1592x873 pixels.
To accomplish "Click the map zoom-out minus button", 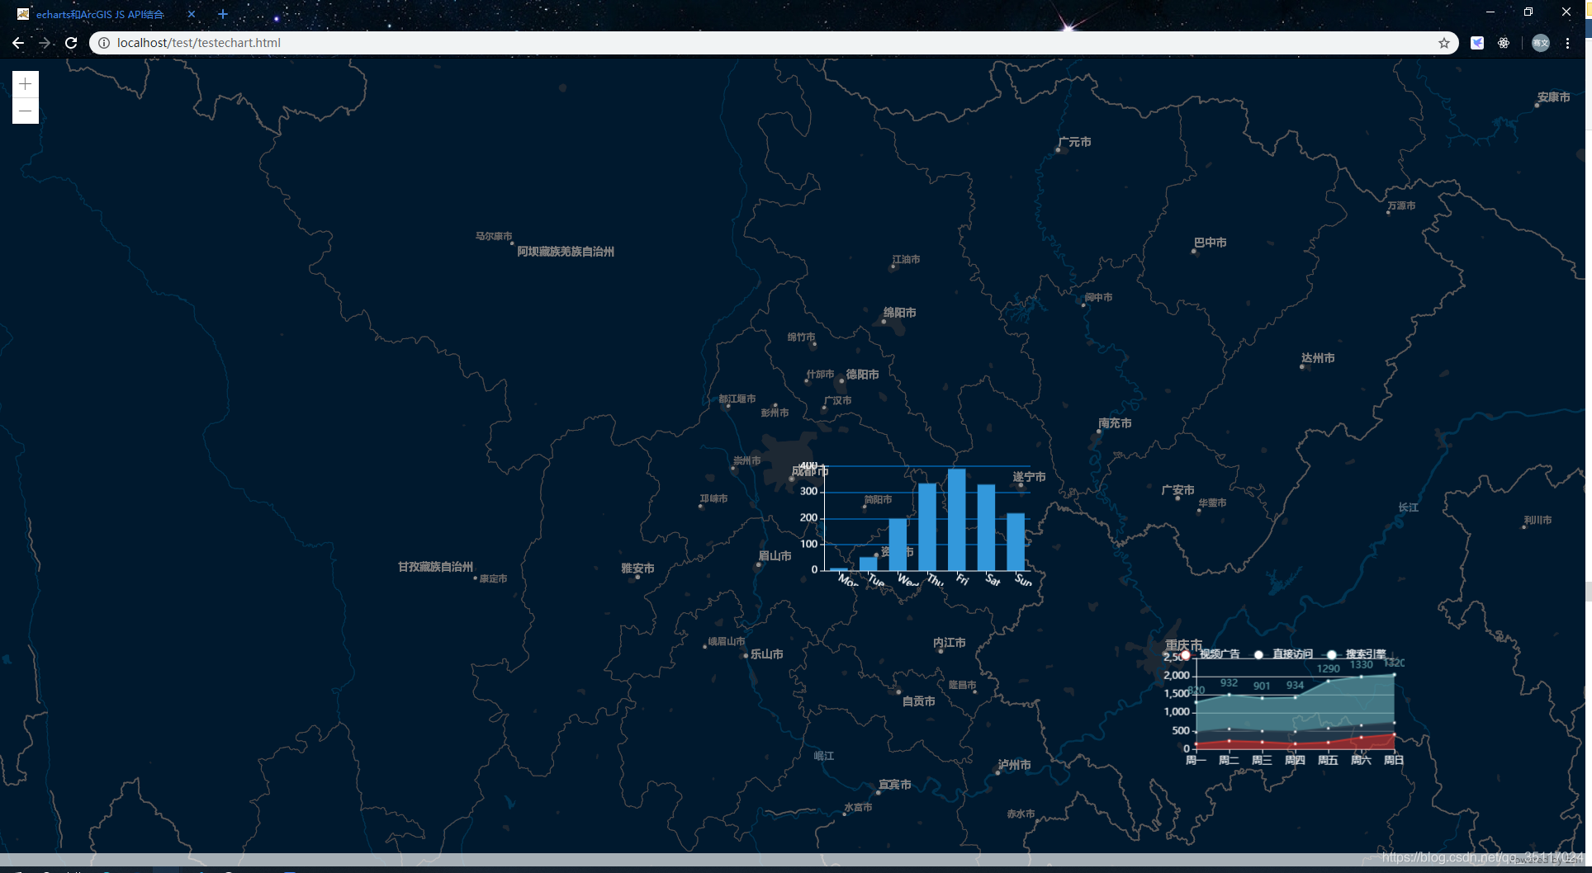I will coord(25,110).
